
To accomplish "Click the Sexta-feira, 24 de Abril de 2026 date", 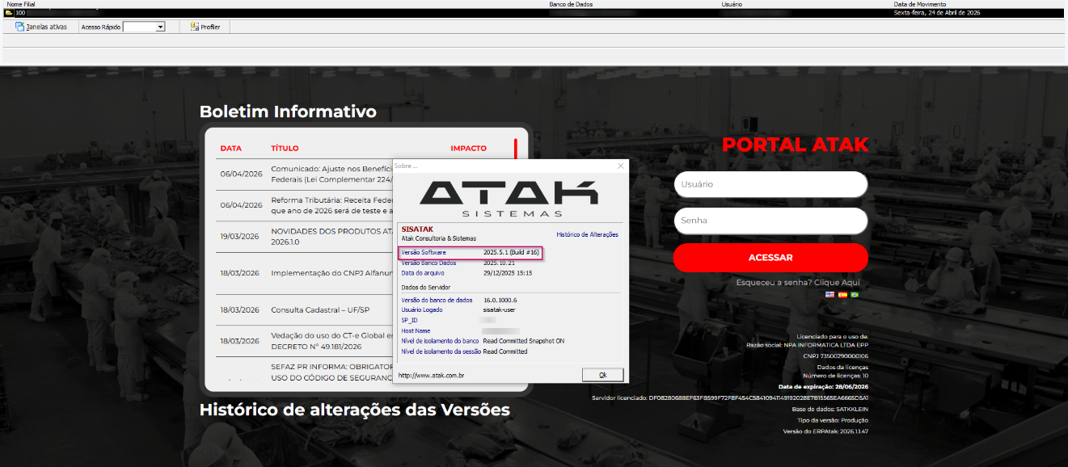I will coord(936,13).
